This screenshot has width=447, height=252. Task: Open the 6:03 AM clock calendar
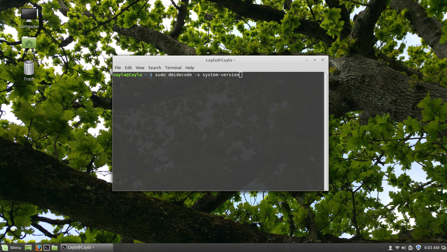click(432, 248)
